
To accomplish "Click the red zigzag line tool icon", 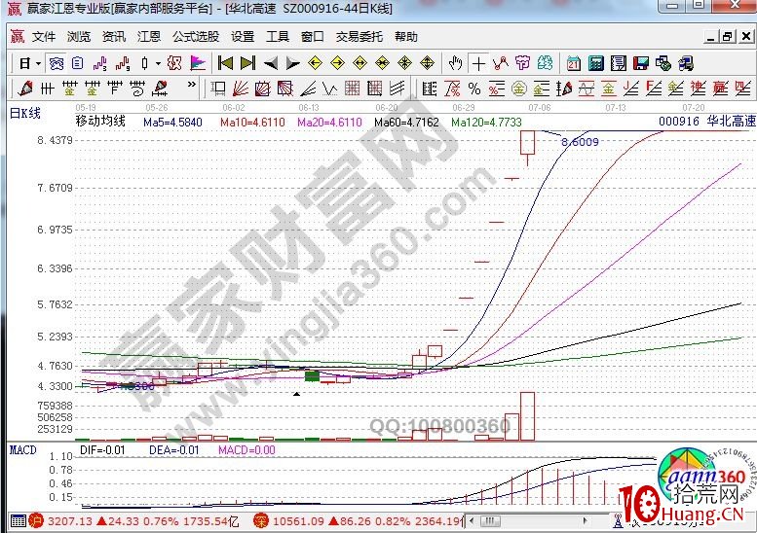I will (501, 63).
